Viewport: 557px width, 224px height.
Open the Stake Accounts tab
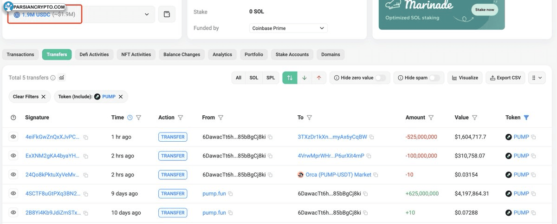click(292, 54)
